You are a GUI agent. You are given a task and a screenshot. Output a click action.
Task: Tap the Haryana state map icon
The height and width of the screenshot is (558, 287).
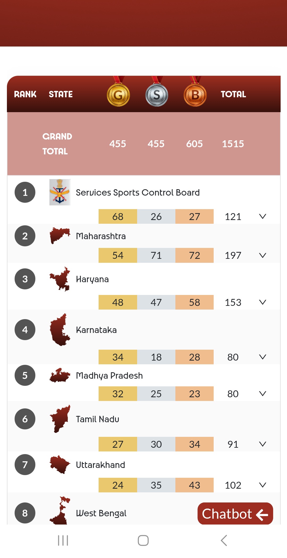pyautogui.click(x=60, y=279)
